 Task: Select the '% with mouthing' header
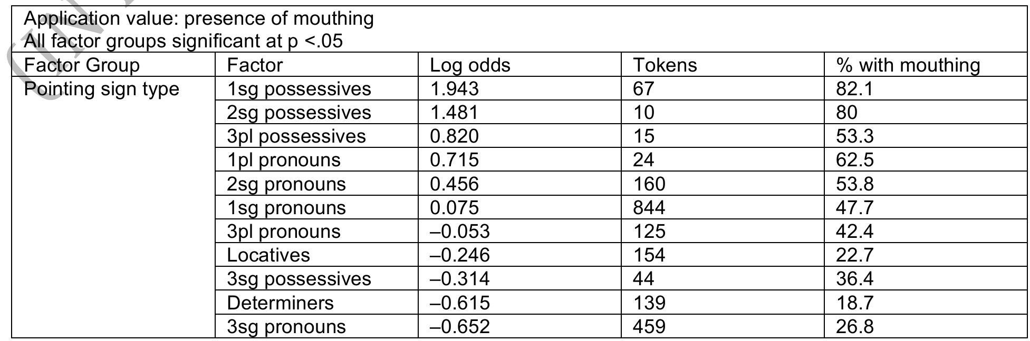point(925,65)
